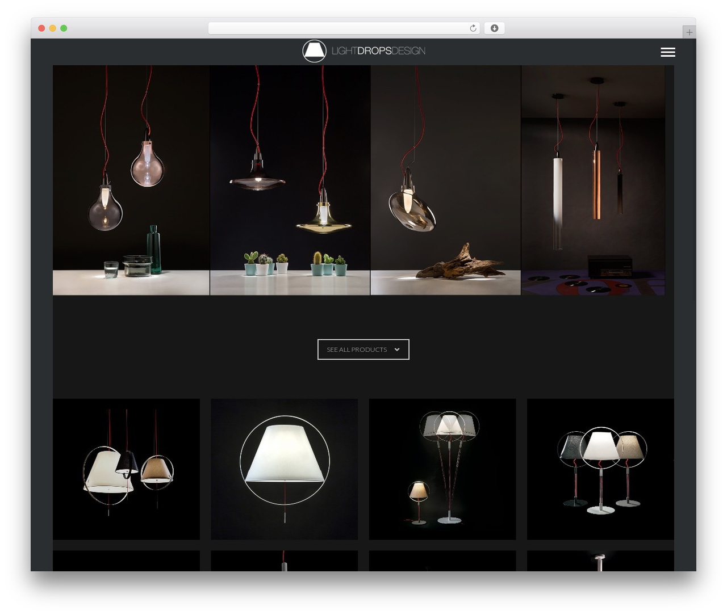
Task: Expand the See All Products dropdown
Action: (363, 349)
